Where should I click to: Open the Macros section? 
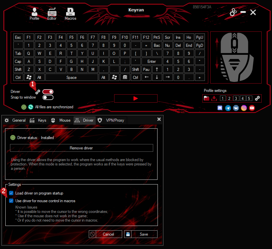pyautogui.click(x=70, y=14)
